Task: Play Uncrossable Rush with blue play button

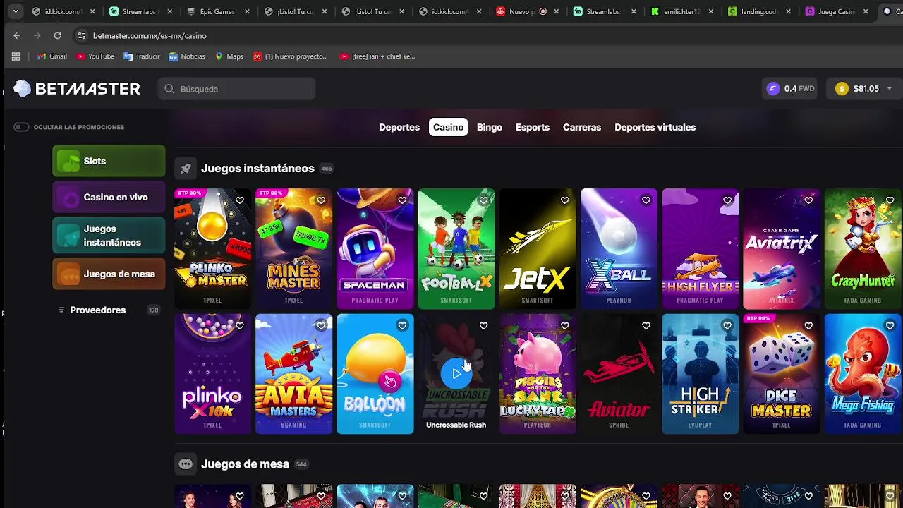Action: 456,373
